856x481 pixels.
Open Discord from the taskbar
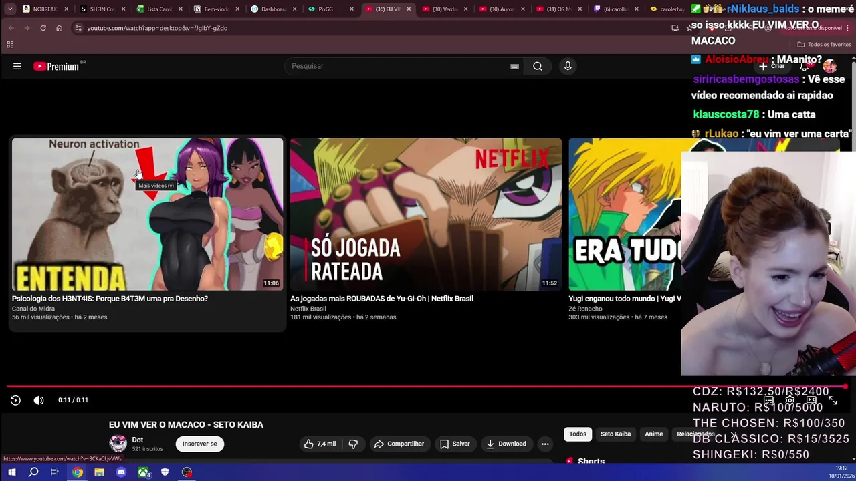[x=121, y=472]
